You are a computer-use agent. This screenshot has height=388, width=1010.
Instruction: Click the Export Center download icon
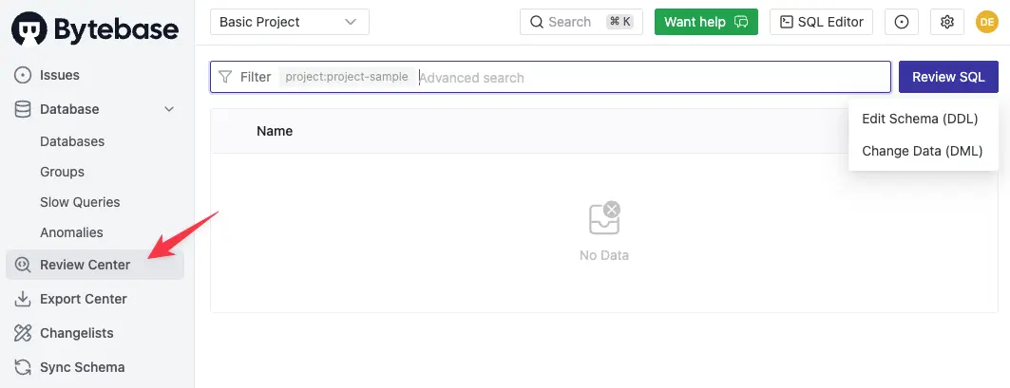click(23, 299)
